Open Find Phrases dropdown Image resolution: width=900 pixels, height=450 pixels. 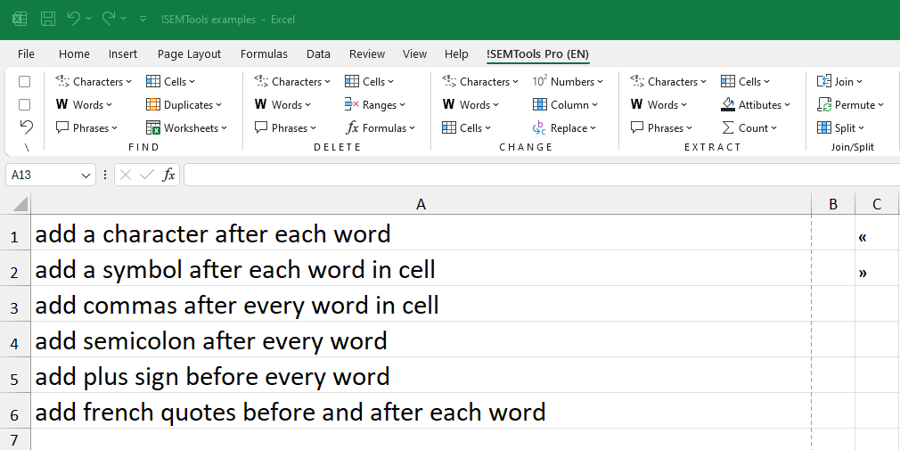[x=86, y=127]
